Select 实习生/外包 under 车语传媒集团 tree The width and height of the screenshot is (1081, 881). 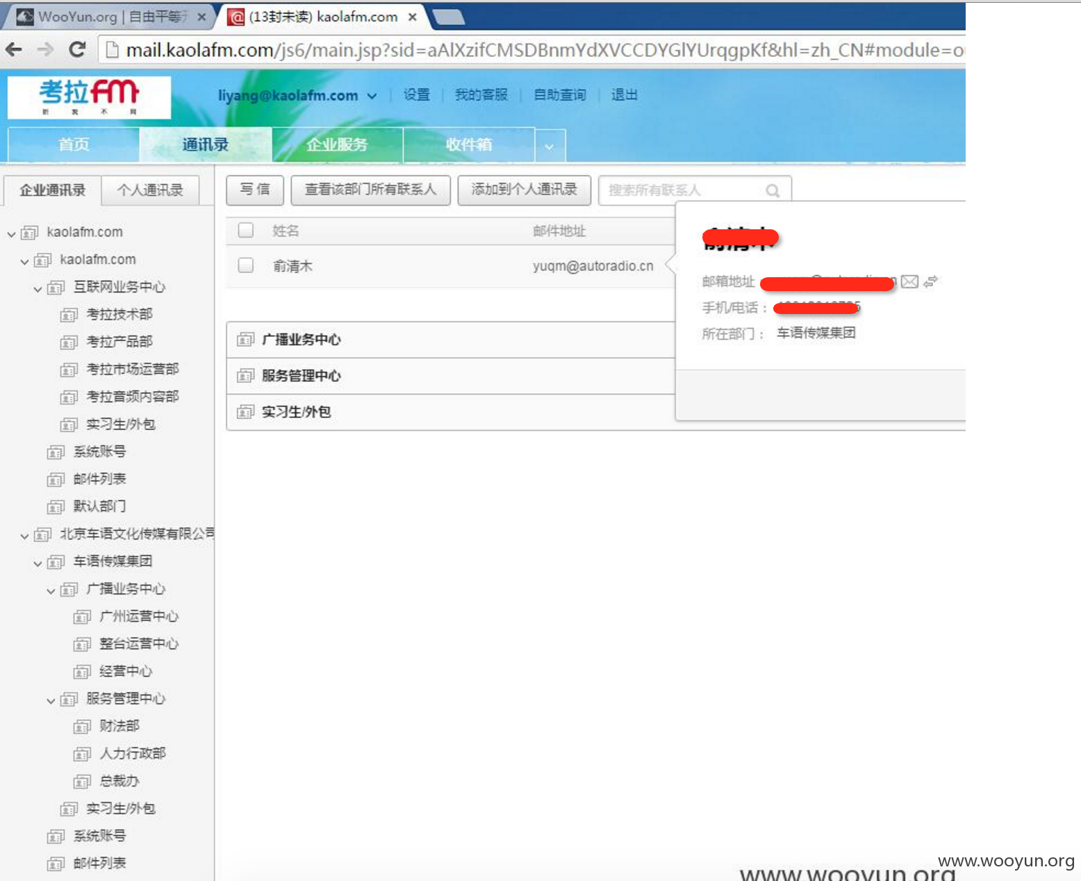120,808
